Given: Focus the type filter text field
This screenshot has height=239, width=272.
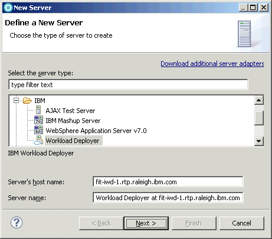Looking at the screenshot, I should click(128, 85).
